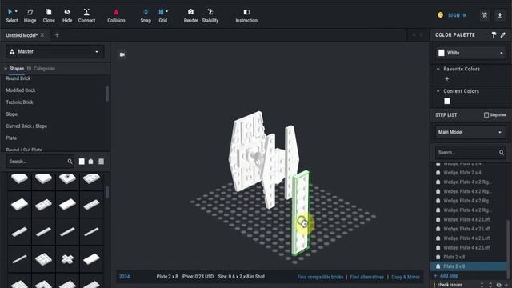Image resolution: width=512 pixels, height=288 pixels.
Task: Select the Wedge, Plate 2 x 4 step row
Action: click(x=469, y=173)
